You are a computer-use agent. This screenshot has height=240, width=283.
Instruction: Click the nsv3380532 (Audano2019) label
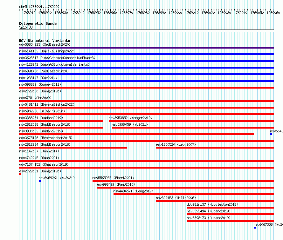tap(41, 131)
